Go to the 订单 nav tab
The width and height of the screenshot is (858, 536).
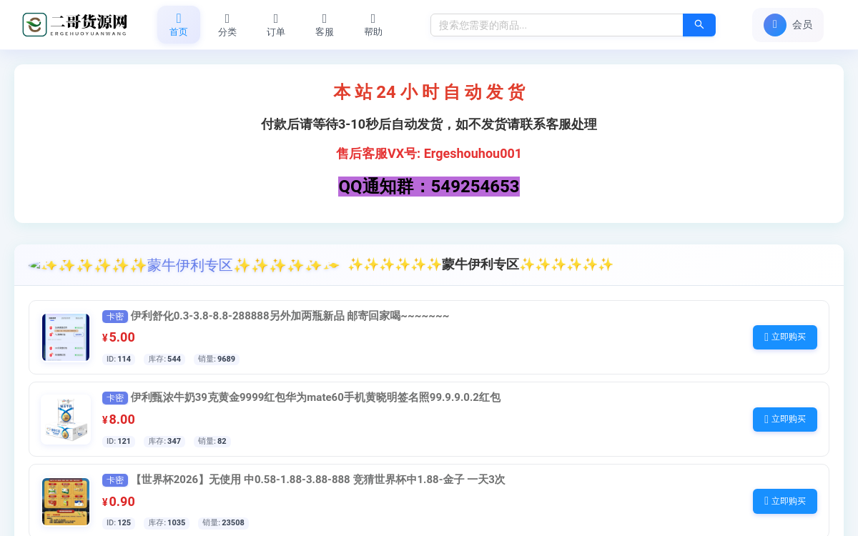276,25
